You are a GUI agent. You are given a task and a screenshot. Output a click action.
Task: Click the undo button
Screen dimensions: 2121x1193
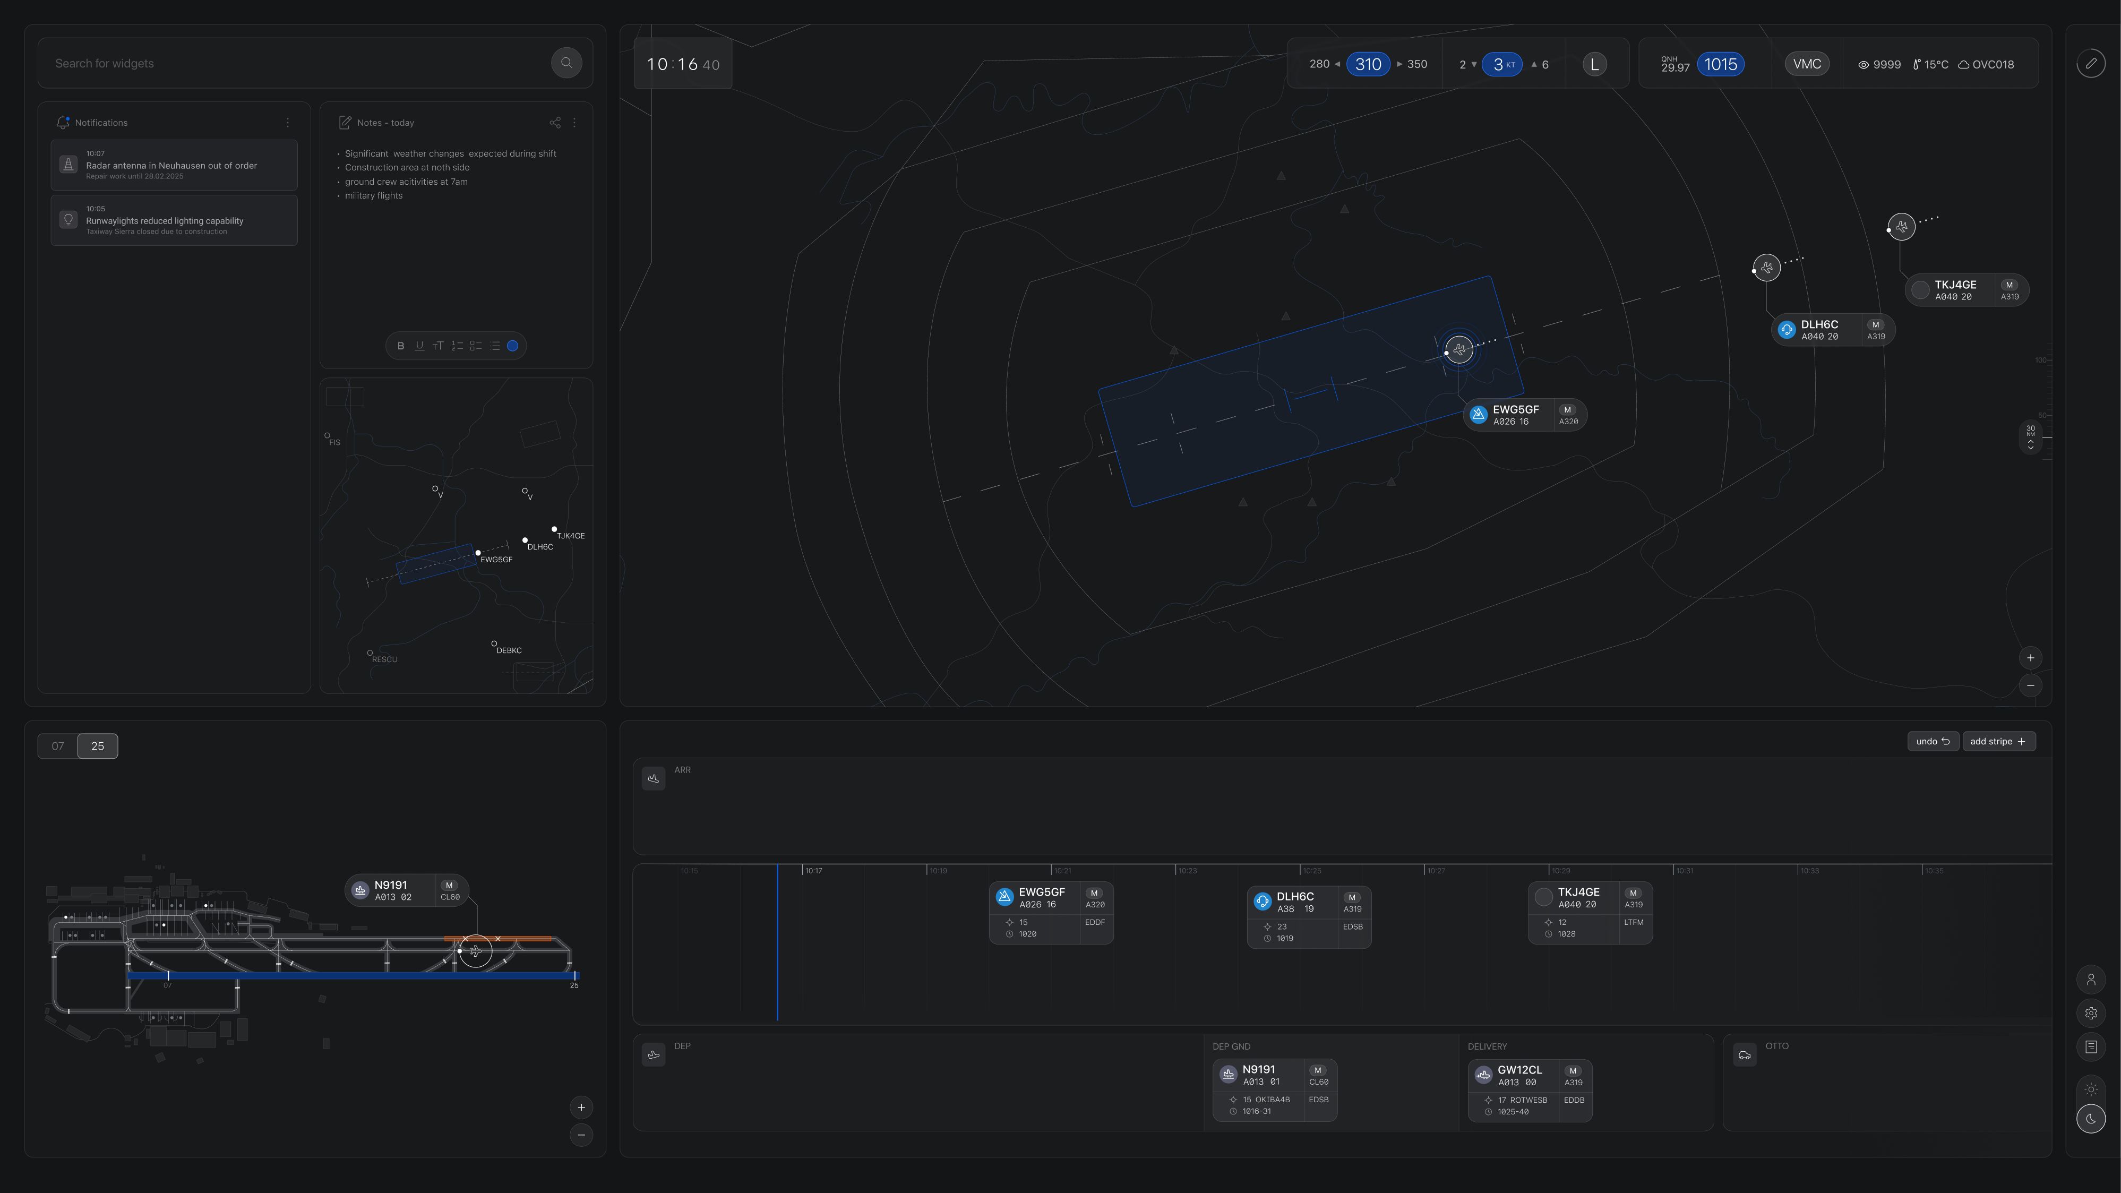click(x=1933, y=742)
